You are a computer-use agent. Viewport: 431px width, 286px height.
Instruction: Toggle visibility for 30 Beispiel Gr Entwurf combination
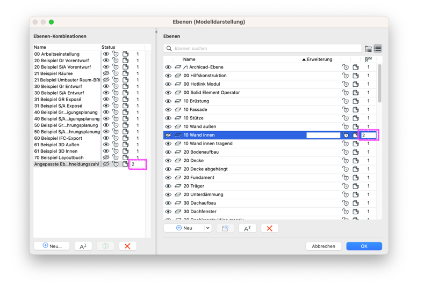tap(106, 86)
